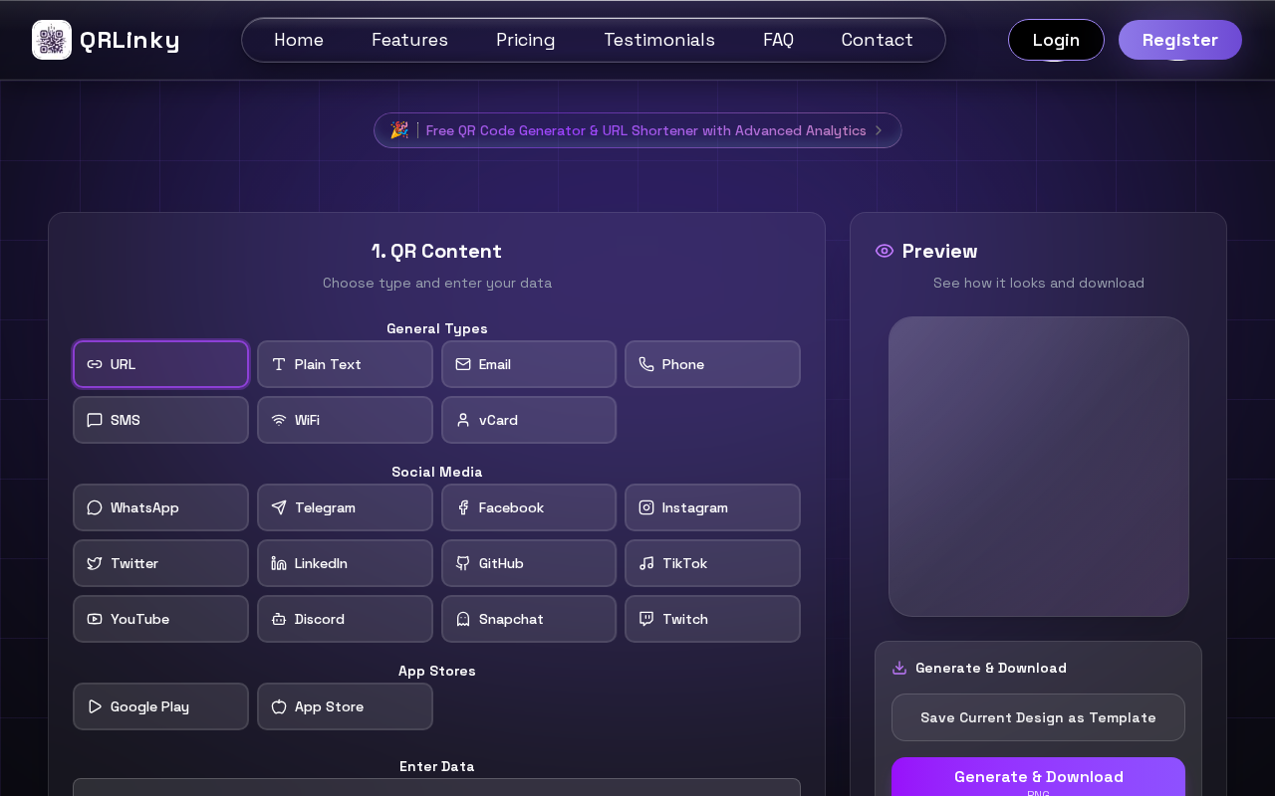The width and height of the screenshot is (1275, 796).
Task: Toggle the URL content type
Action: point(160,364)
